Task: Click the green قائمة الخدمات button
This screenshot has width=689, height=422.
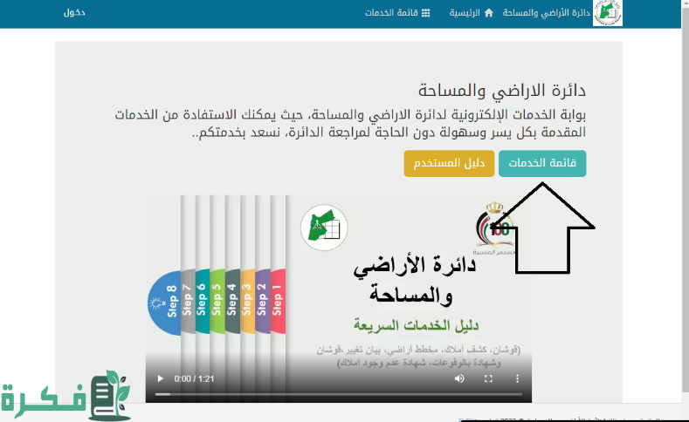Action: (x=542, y=163)
